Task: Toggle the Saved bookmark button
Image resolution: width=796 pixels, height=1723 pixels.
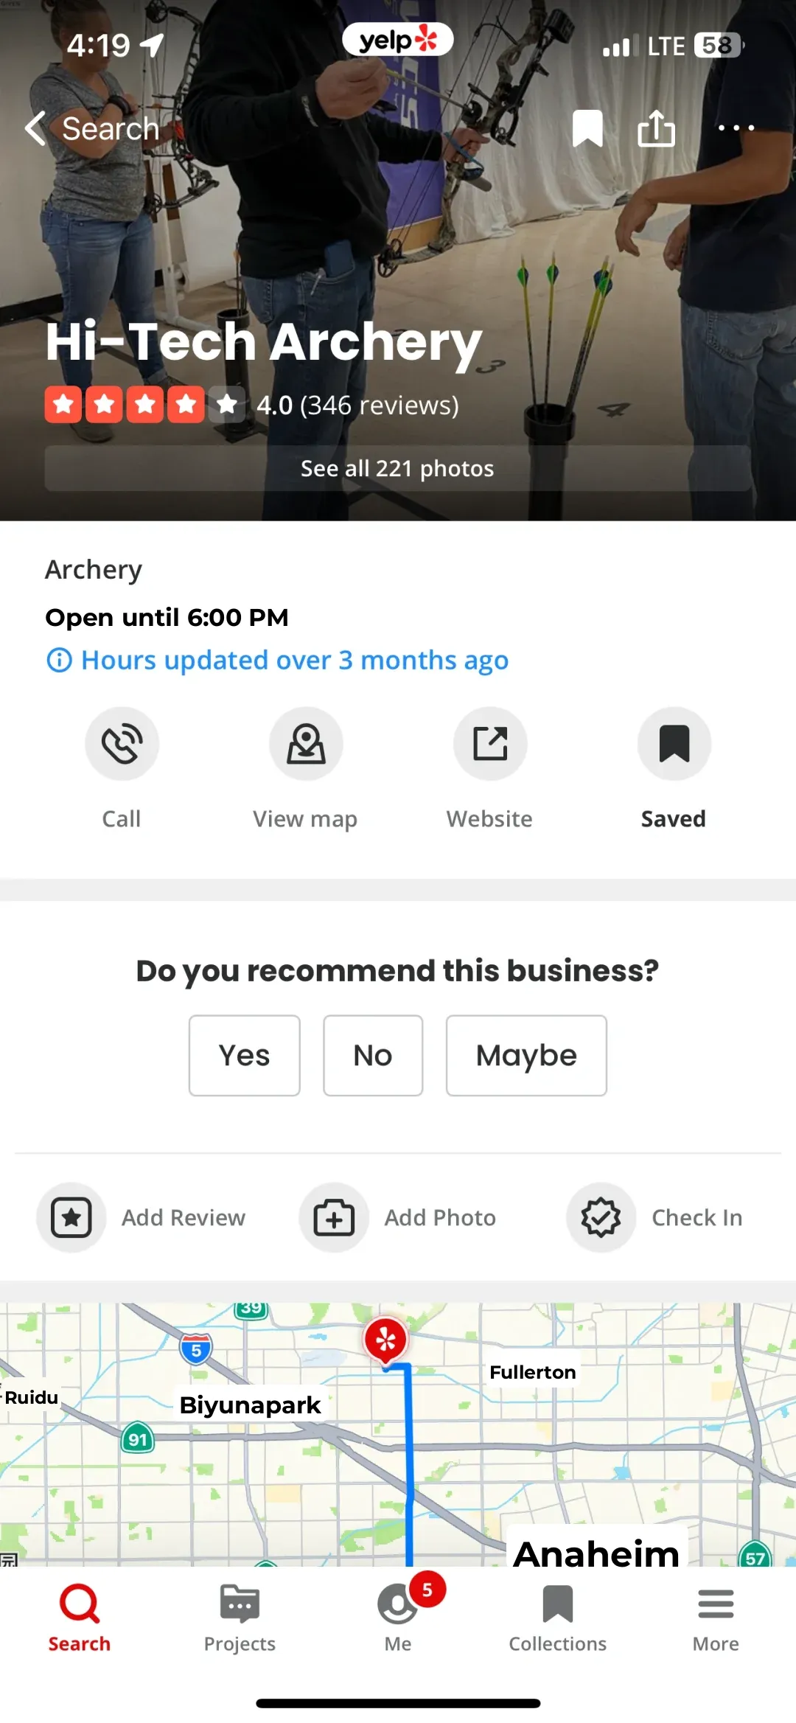Action: tap(674, 743)
